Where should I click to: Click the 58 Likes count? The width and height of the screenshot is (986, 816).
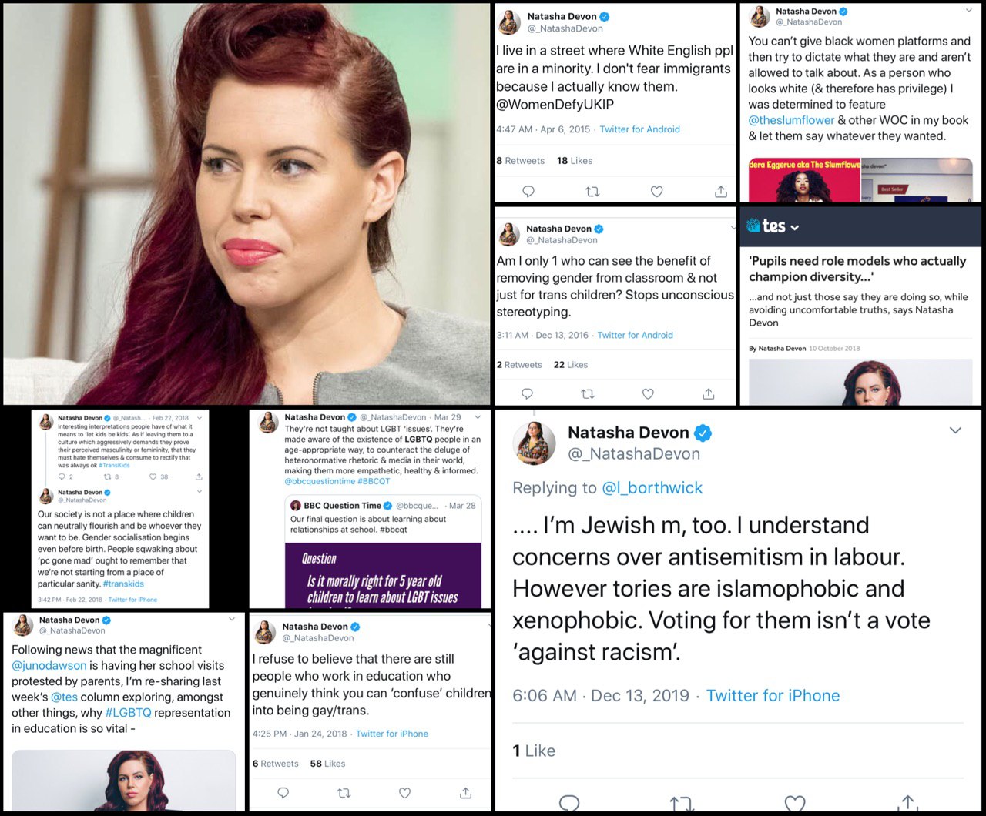click(327, 764)
